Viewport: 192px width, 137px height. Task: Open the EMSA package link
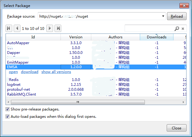tap(13, 72)
